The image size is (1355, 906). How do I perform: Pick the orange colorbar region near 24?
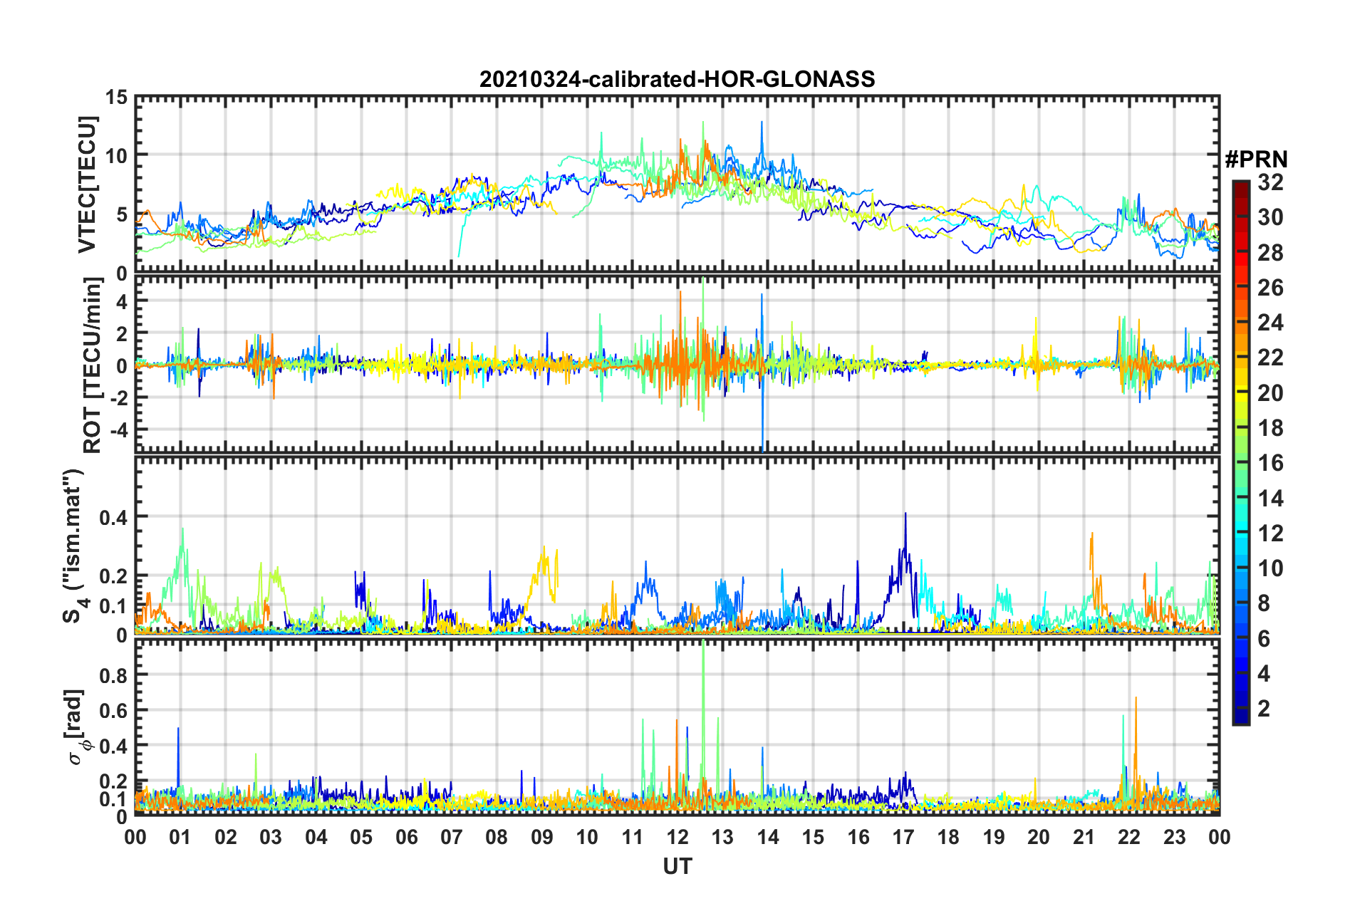[x=1240, y=323]
